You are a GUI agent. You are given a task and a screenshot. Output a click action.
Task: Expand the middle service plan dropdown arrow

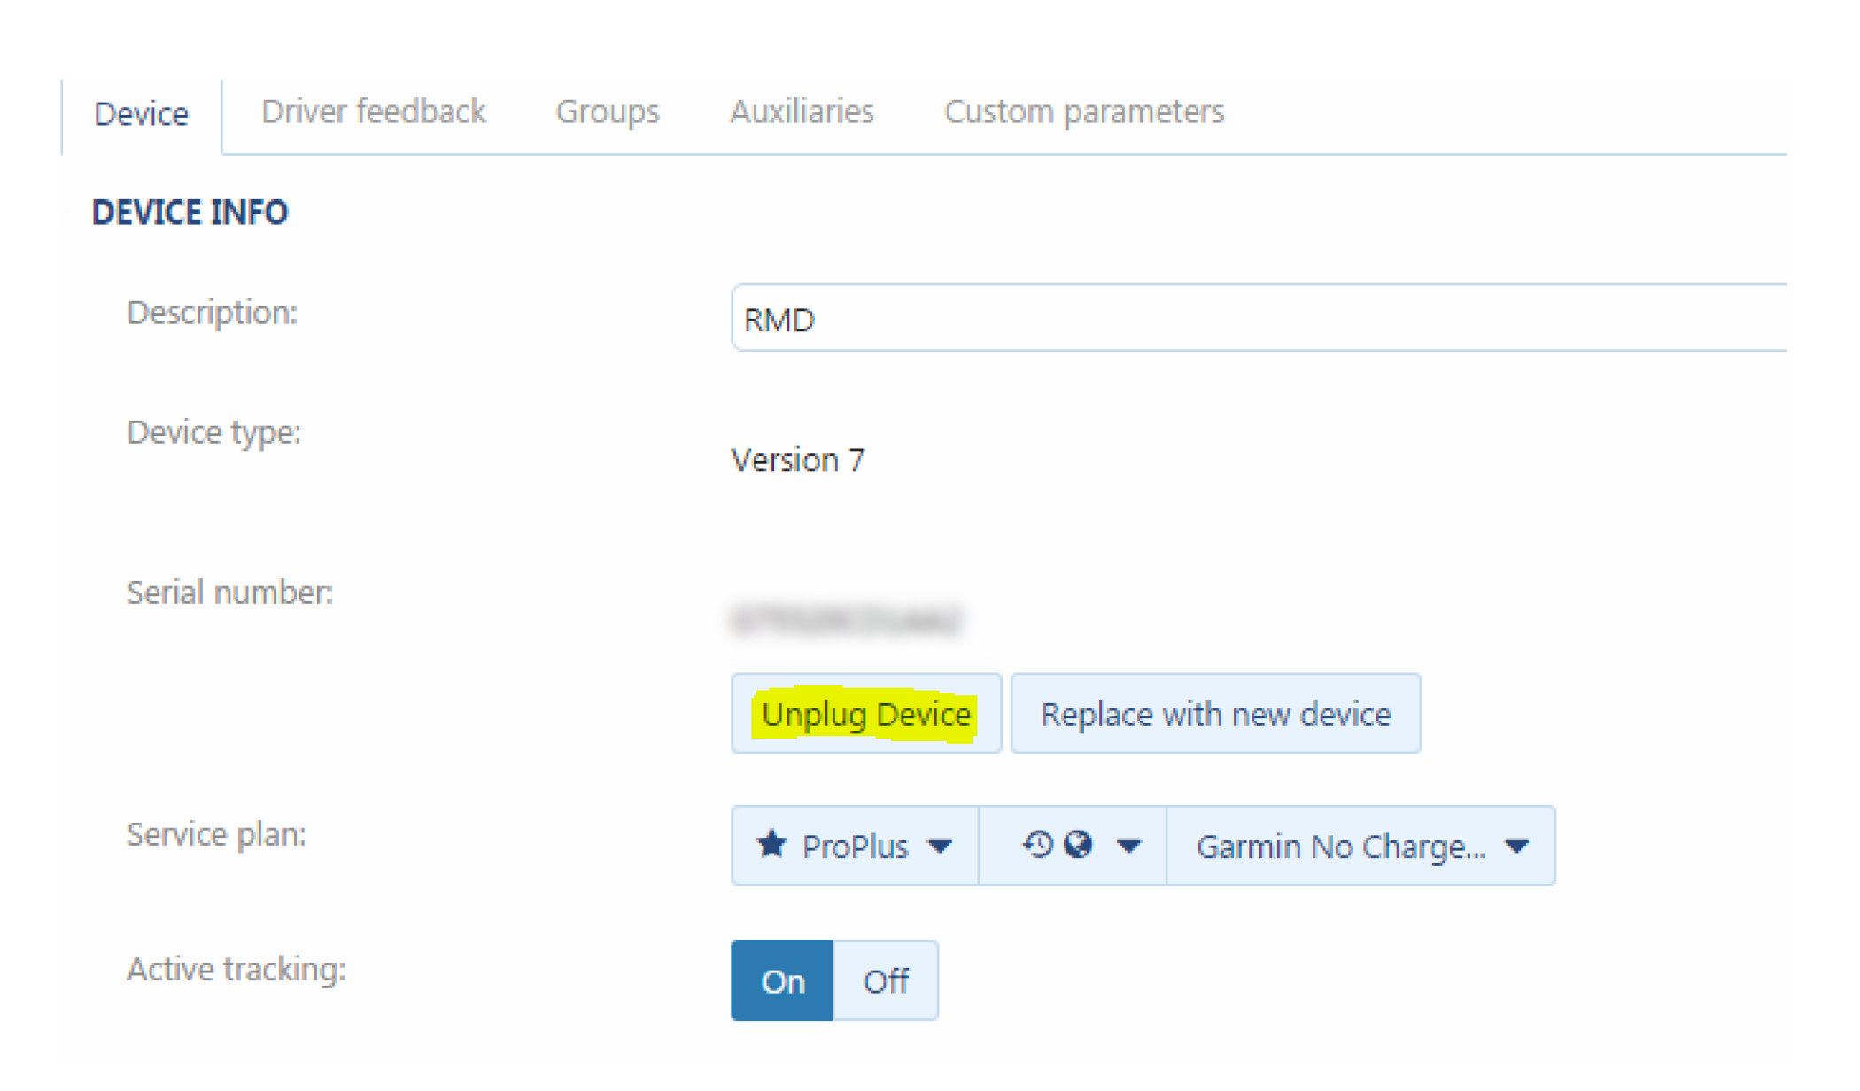[1130, 846]
